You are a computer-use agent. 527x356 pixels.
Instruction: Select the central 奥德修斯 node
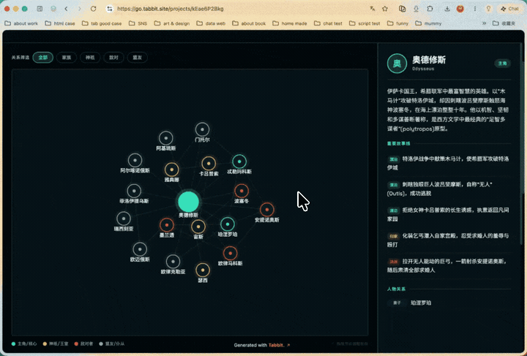click(x=188, y=201)
